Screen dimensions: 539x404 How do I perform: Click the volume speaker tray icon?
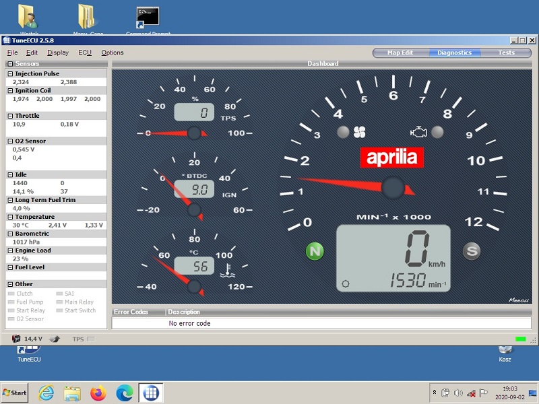458,393
